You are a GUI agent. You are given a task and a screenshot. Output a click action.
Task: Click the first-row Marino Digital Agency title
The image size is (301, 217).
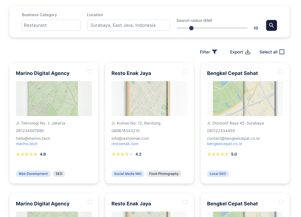tap(43, 73)
